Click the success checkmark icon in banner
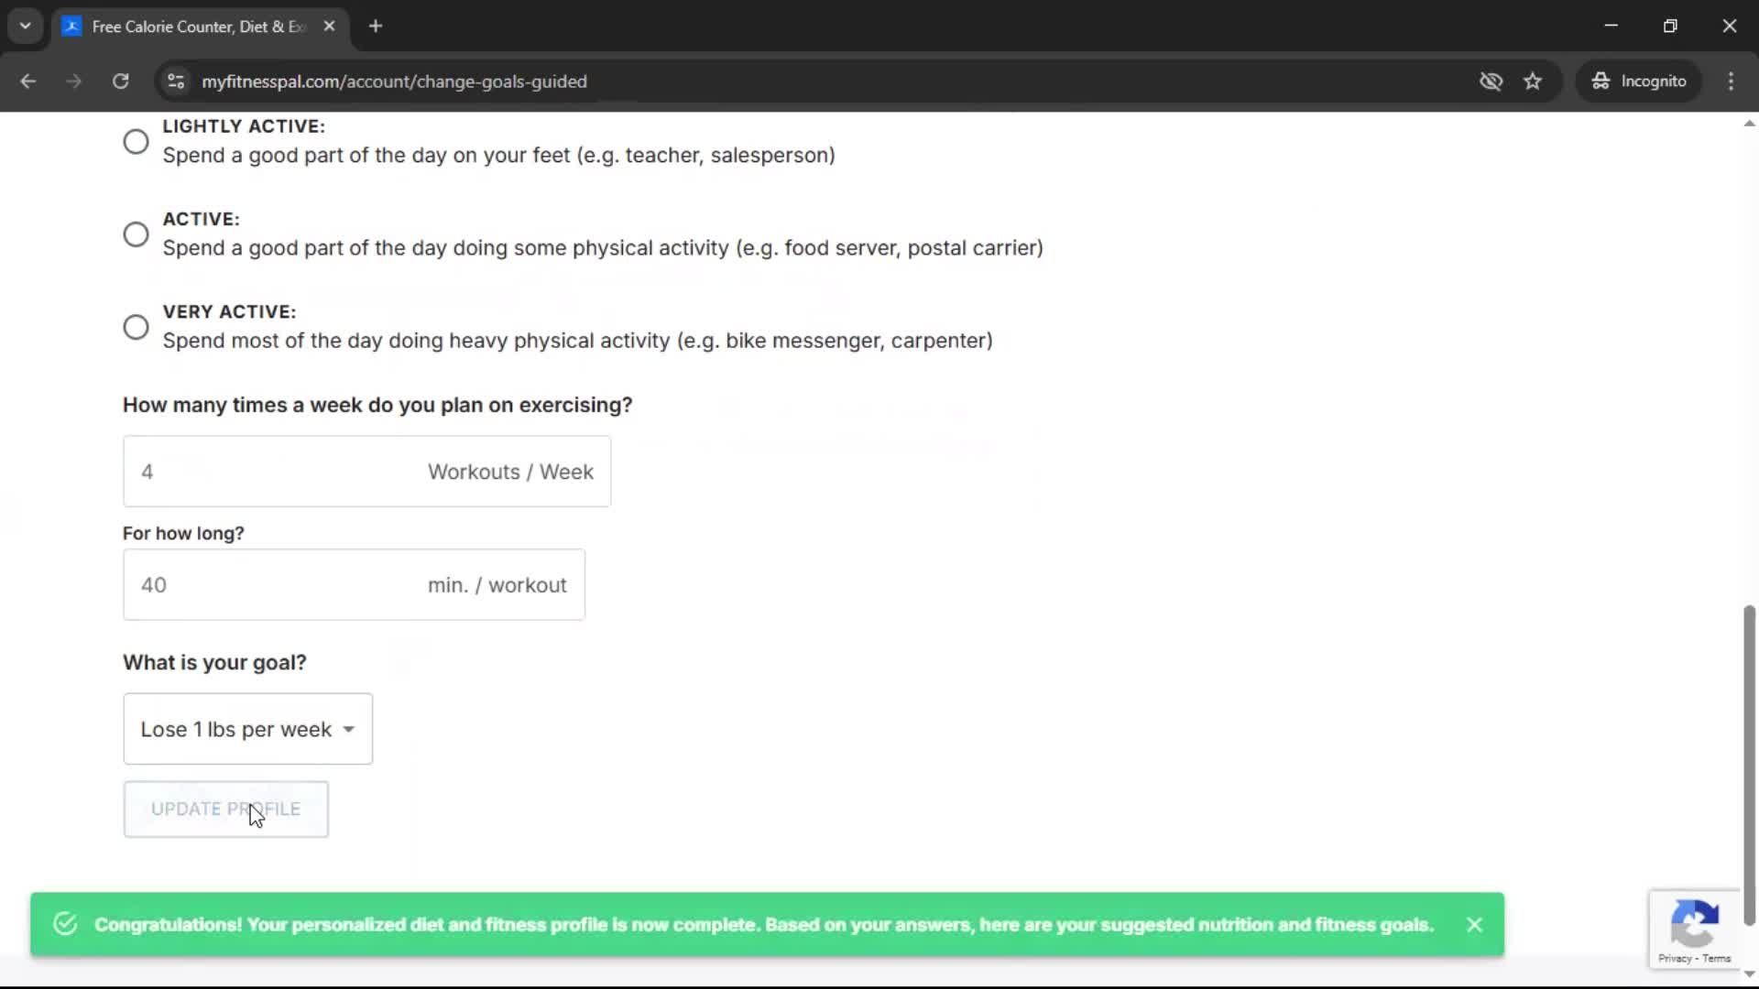 [65, 924]
